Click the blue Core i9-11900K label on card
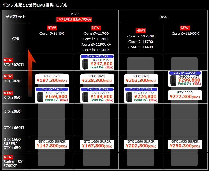 [x=185, y=73]
